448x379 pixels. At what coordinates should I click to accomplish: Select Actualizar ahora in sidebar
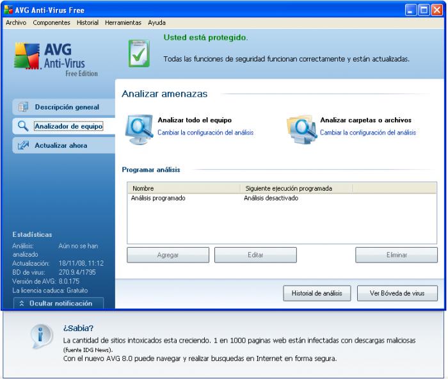point(64,145)
